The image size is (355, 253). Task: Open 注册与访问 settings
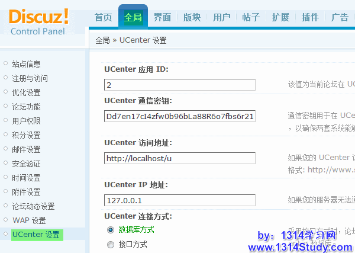(x=30, y=78)
